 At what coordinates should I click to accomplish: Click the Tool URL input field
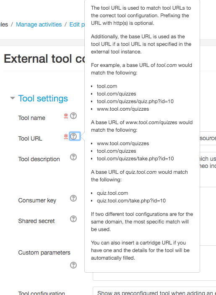pos(208,138)
